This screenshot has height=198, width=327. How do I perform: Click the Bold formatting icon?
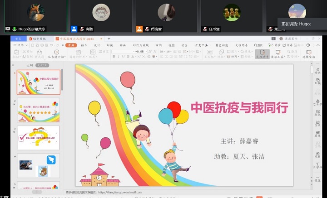pyautogui.click(x=114, y=57)
